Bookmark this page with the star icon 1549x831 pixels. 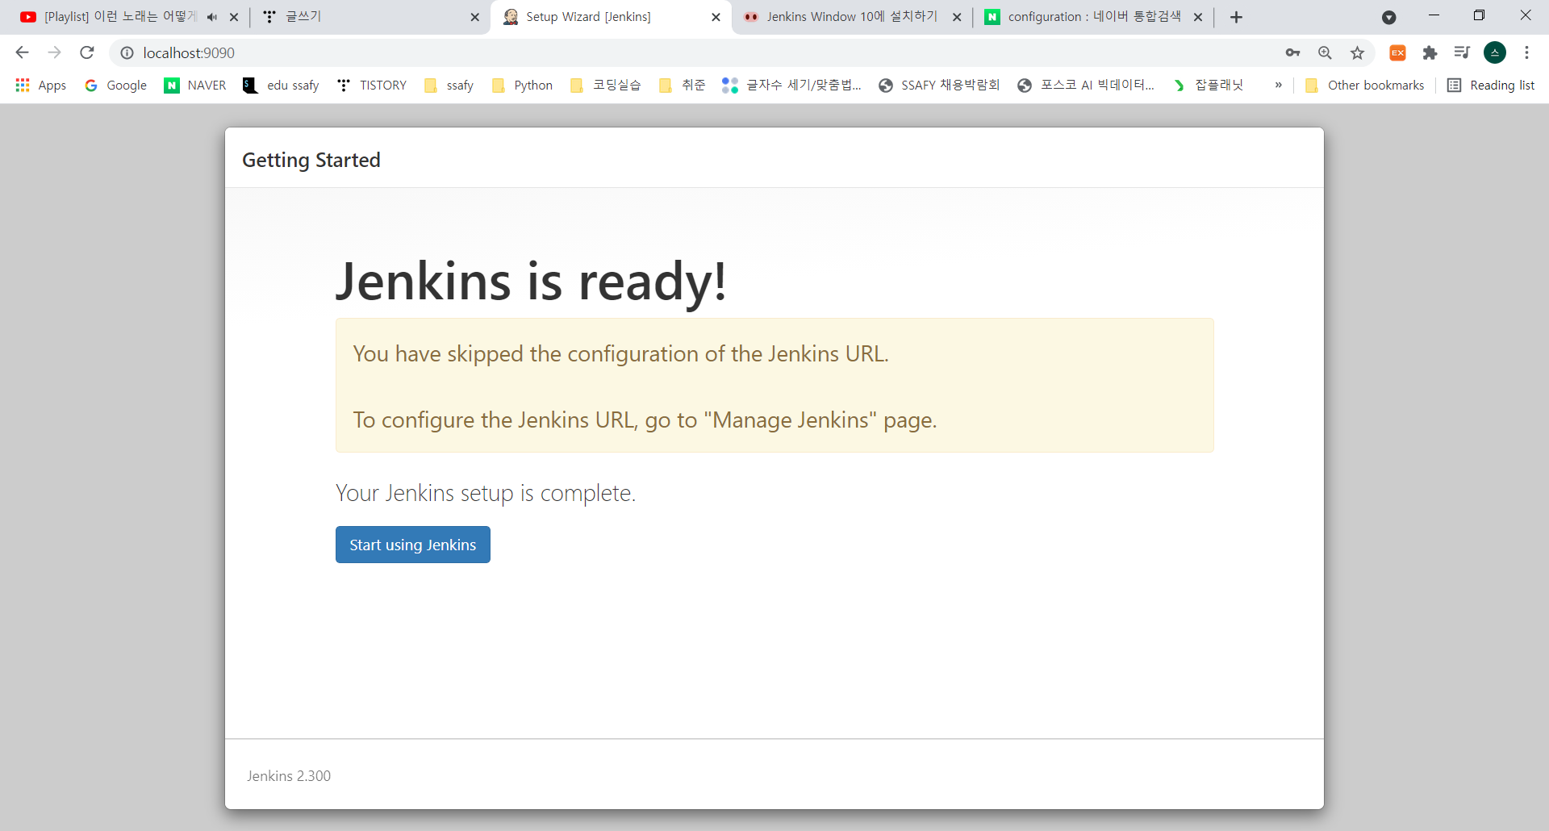coord(1357,52)
